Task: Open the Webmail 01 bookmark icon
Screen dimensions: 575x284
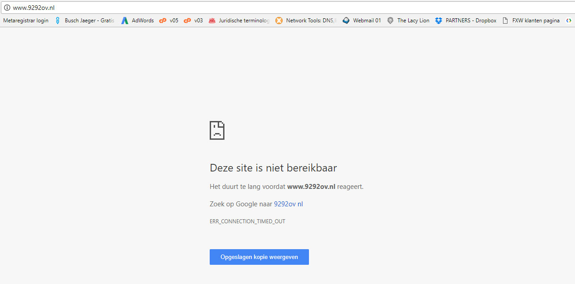Action: click(346, 21)
